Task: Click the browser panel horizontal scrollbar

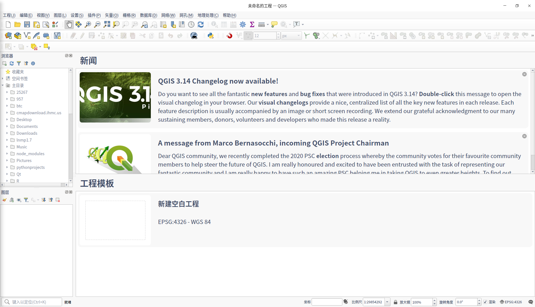Action: coord(34,185)
